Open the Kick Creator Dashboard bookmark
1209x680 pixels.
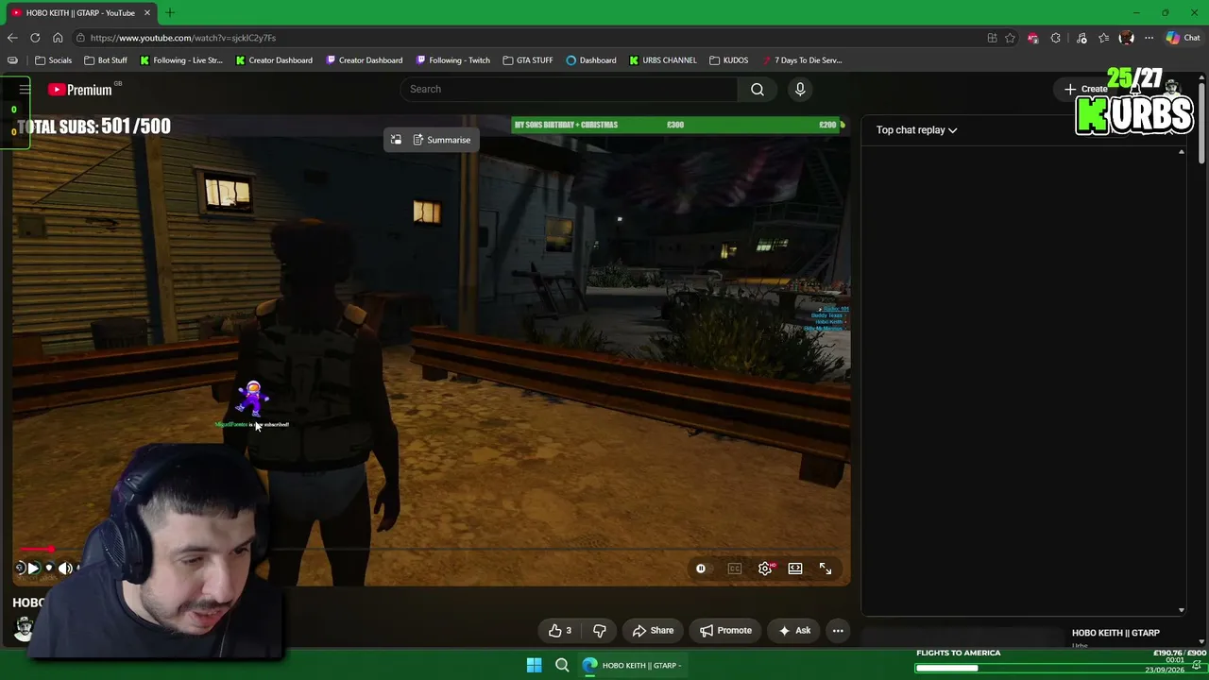[x=274, y=60]
